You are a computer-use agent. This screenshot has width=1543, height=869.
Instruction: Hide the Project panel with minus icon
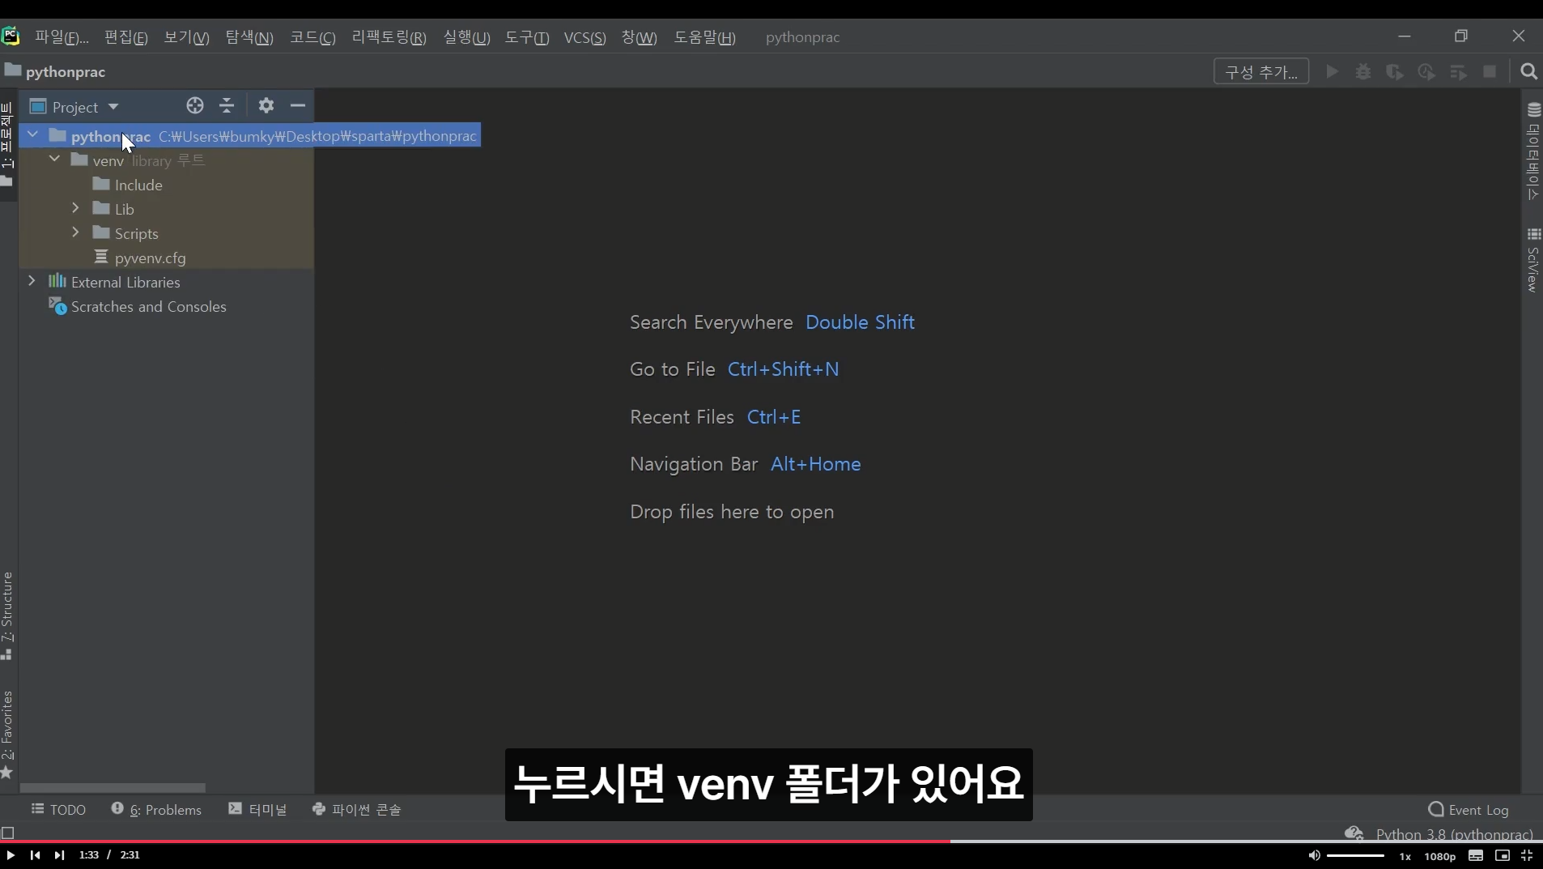[298, 105]
